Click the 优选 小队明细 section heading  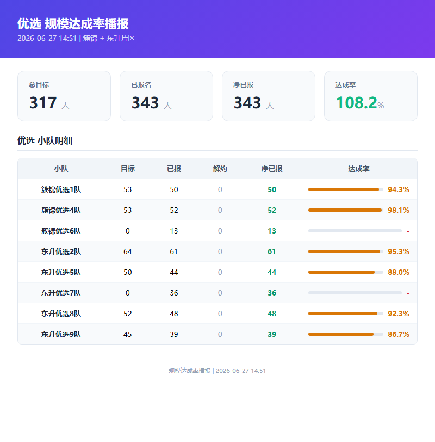coord(45,140)
